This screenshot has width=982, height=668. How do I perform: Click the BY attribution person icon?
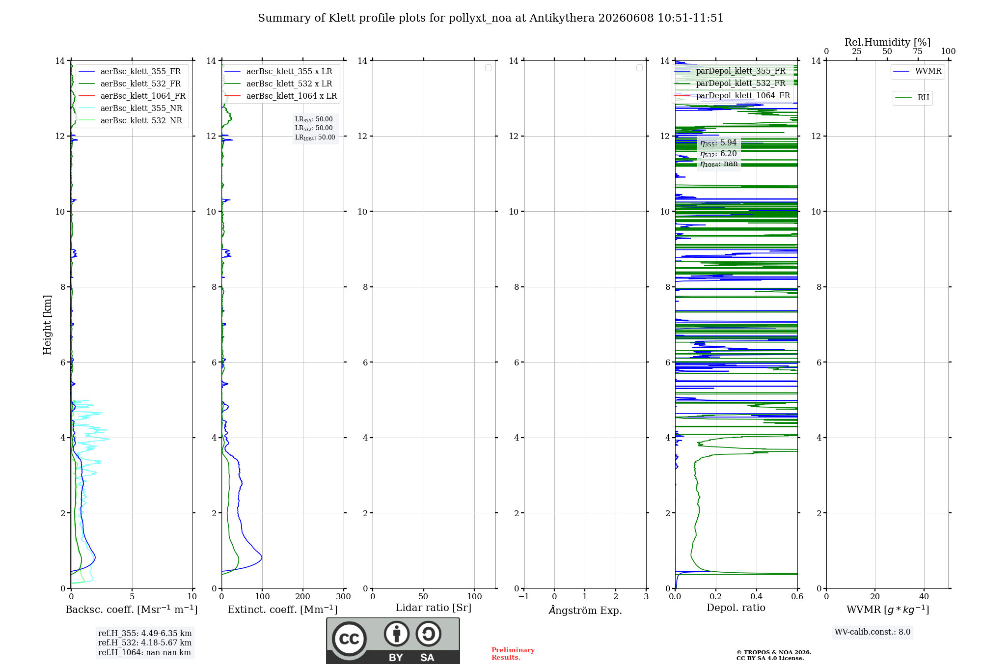pyautogui.click(x=397, y=634)
